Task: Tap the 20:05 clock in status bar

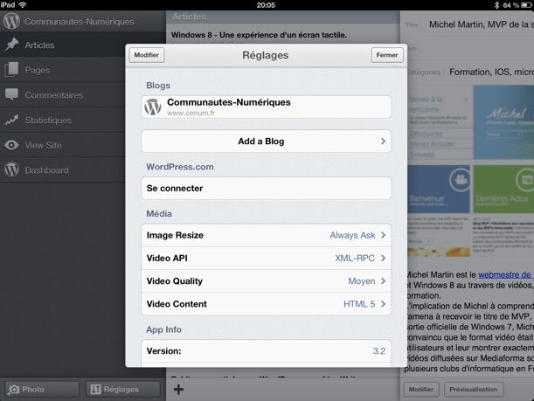Action: click(x=266, y=5)
